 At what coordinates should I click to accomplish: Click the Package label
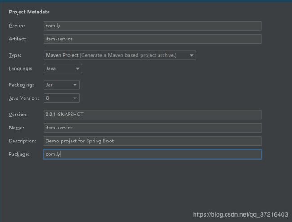pyautogui.click(x=19, y=155)
